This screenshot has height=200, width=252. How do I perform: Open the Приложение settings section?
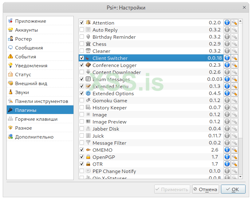pos(40,21)
